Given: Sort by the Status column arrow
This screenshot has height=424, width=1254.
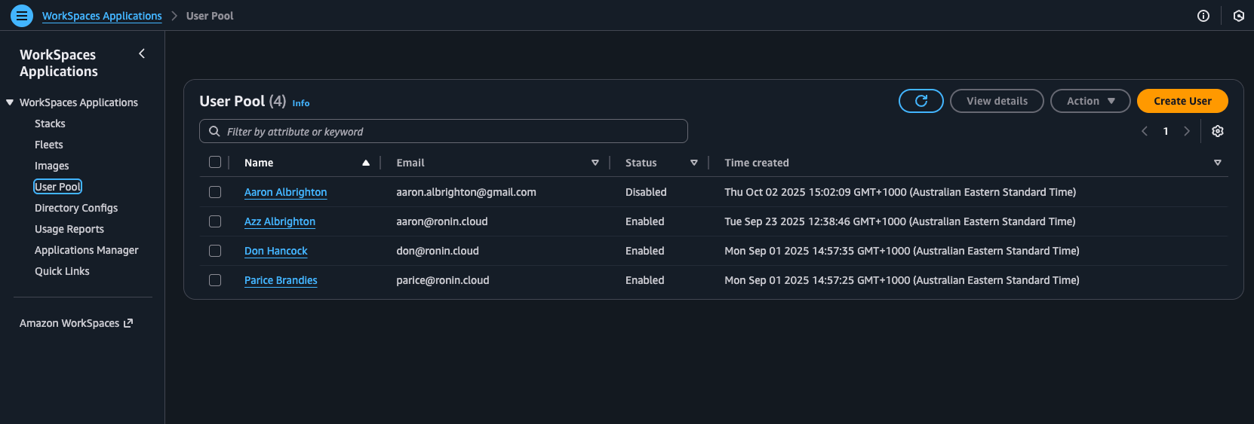Looking at the screenshot, I should click(x=694, y=163).
